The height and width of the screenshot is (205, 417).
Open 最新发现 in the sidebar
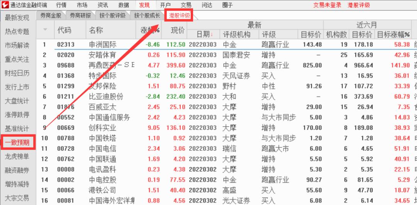(x=17, y=18)
